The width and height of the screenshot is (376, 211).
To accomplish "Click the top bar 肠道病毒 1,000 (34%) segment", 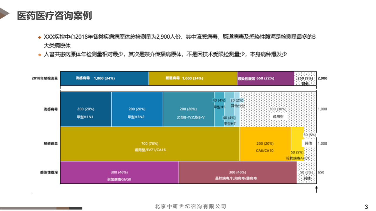I will pos(193,78).
